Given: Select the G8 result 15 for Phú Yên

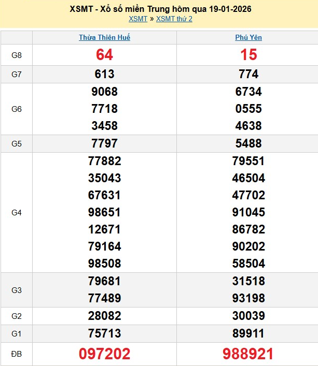Looking at the screenshot, I should tap(248, 55).
